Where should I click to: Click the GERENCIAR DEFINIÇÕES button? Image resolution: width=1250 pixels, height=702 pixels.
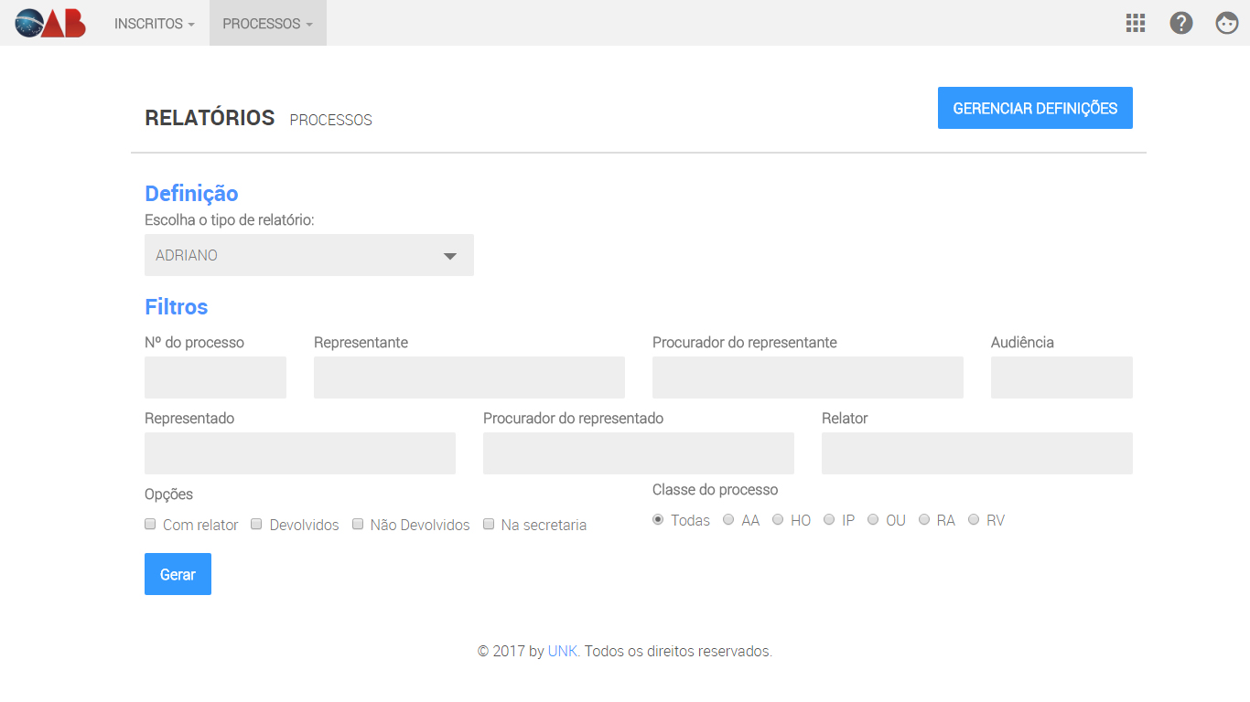(x=1035, y=108)
